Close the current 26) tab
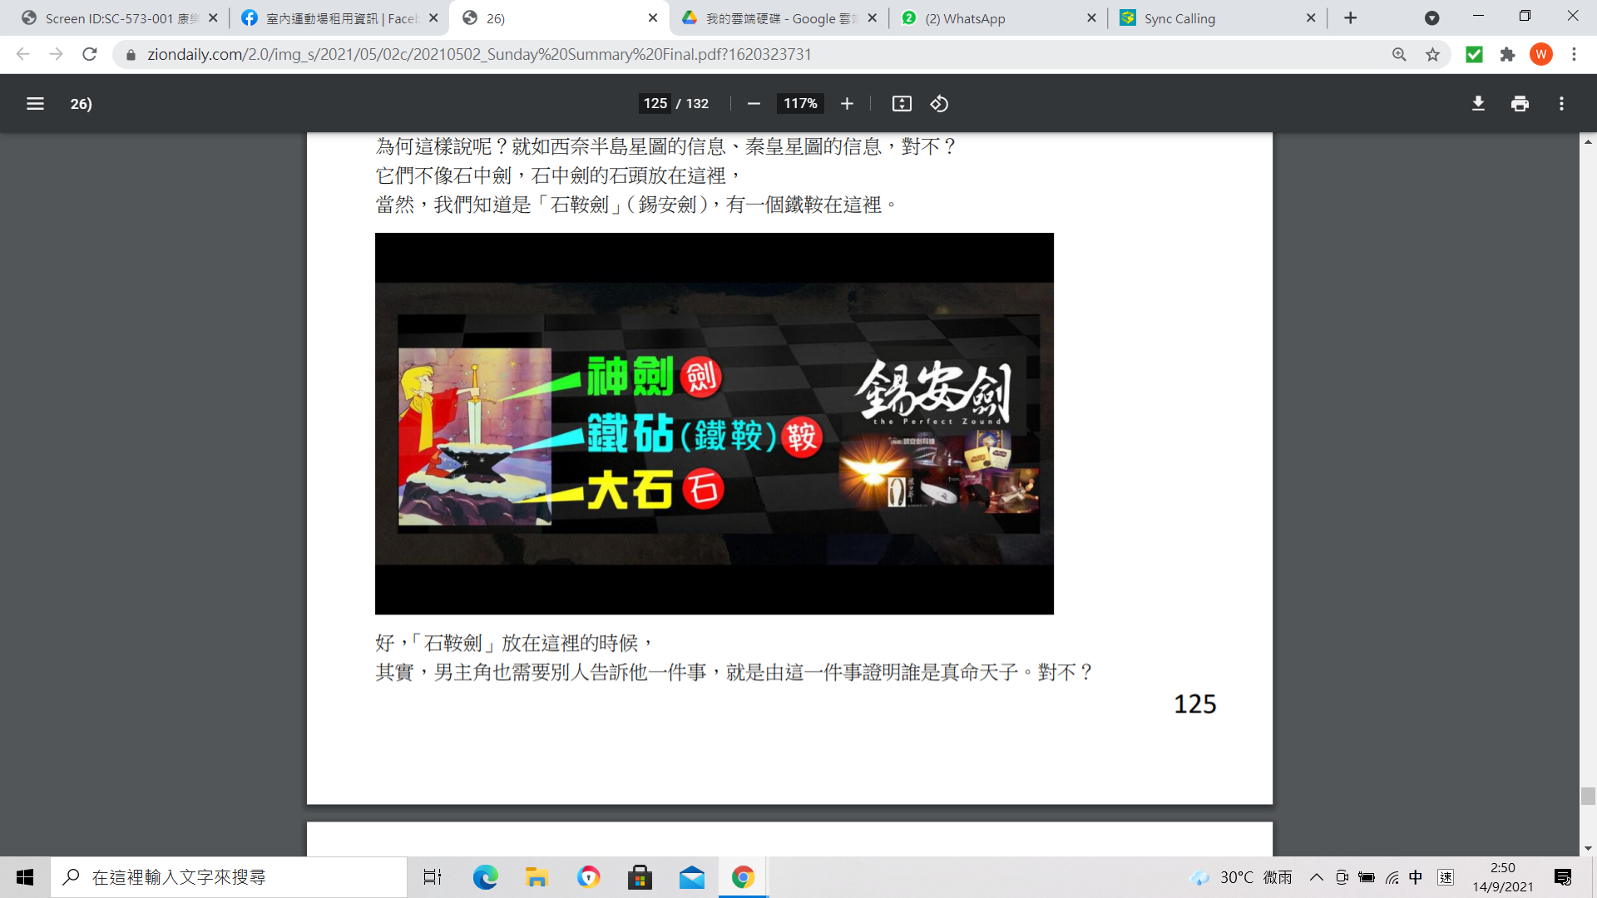Screen dimensions: 1597x898 pyautogui.click(x=653, y=18)
